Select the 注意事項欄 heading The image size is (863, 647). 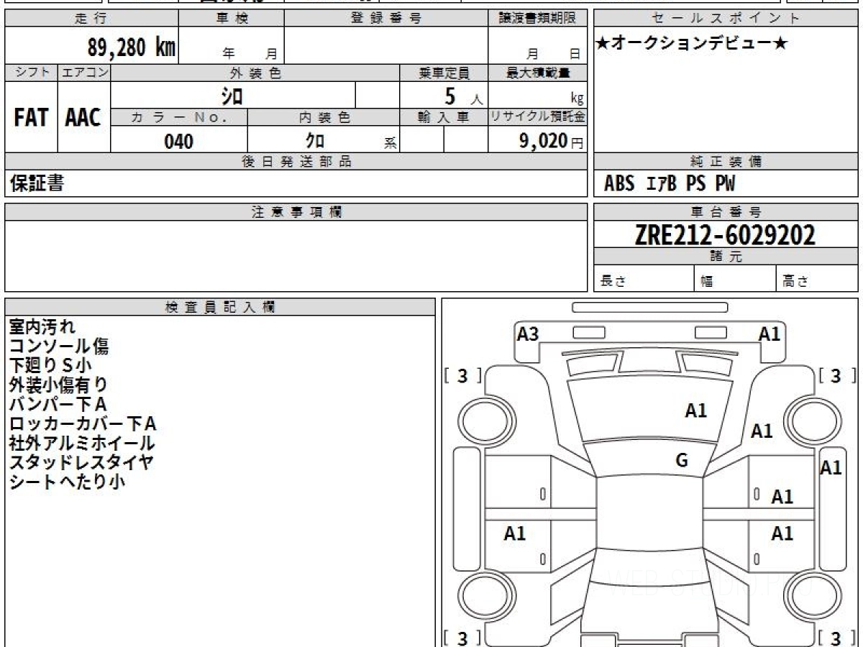(x=296, y=212)
